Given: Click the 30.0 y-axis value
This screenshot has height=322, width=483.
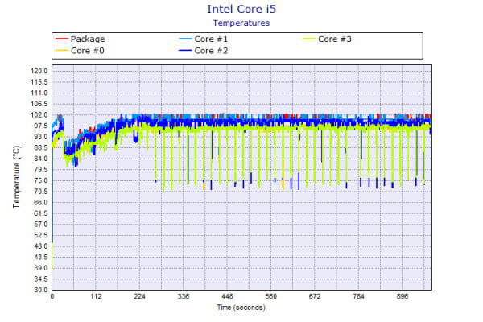Looking at the screenshot, I should coord(41,290).
